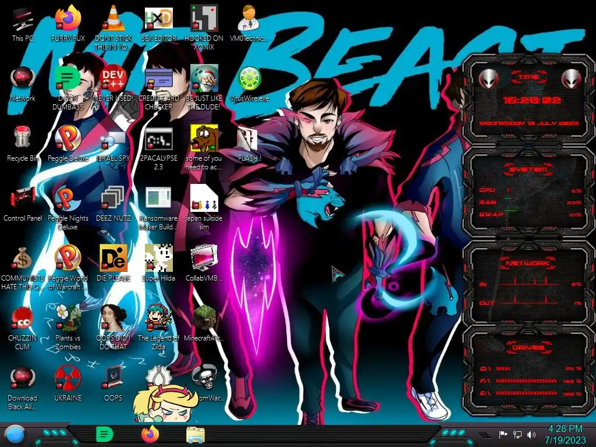The image size is (596, 447).
Task: Click the RAM usage row in SYSTEM widget
Action: (531, 202)
